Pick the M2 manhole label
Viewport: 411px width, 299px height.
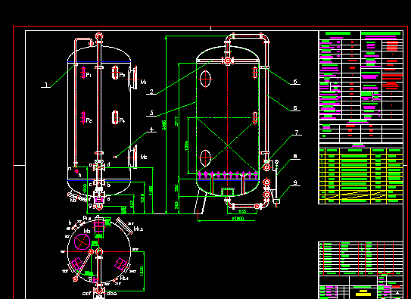point(144,157)
